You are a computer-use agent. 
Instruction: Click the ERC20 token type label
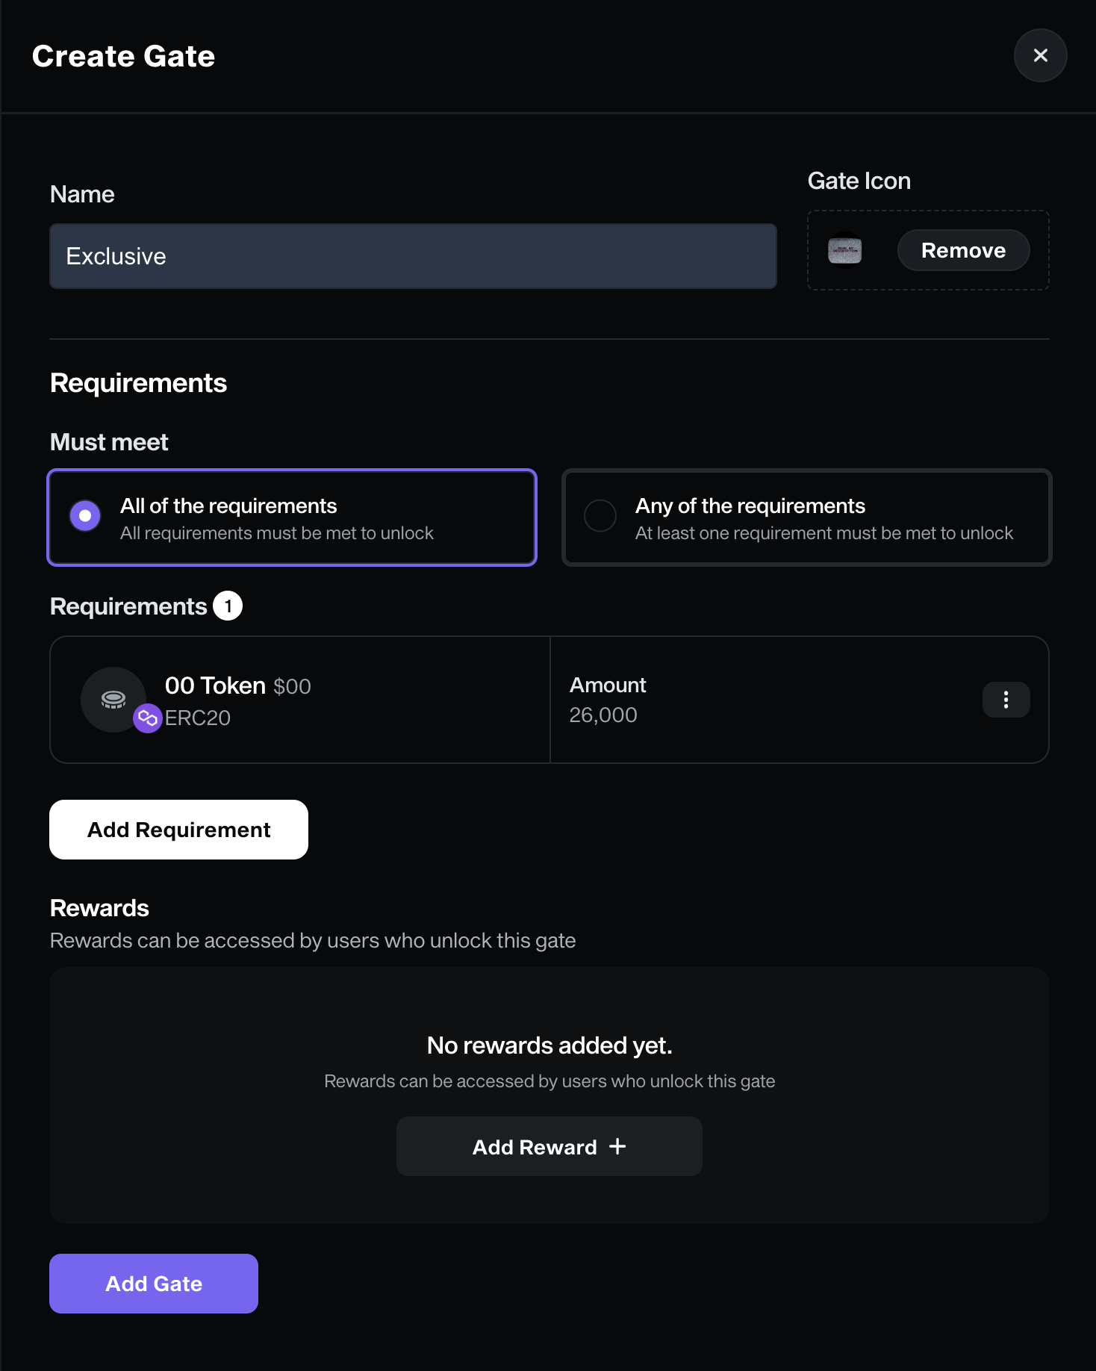198,718
